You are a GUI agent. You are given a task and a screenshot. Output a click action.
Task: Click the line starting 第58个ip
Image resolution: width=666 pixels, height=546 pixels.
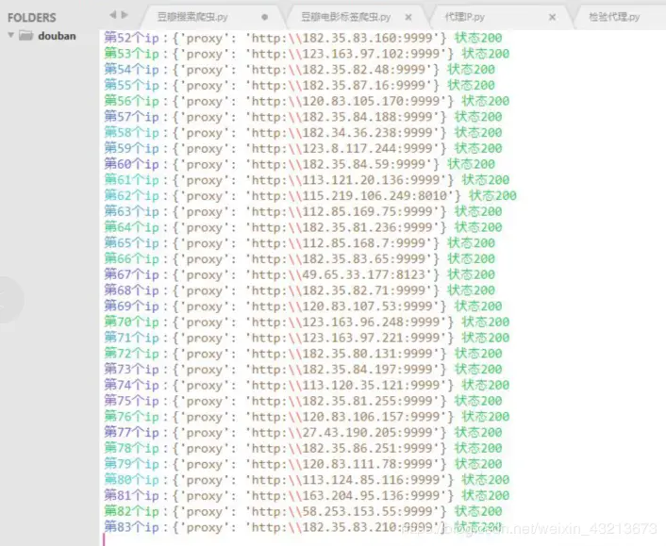pyautogui.click(x=303, y=132)
